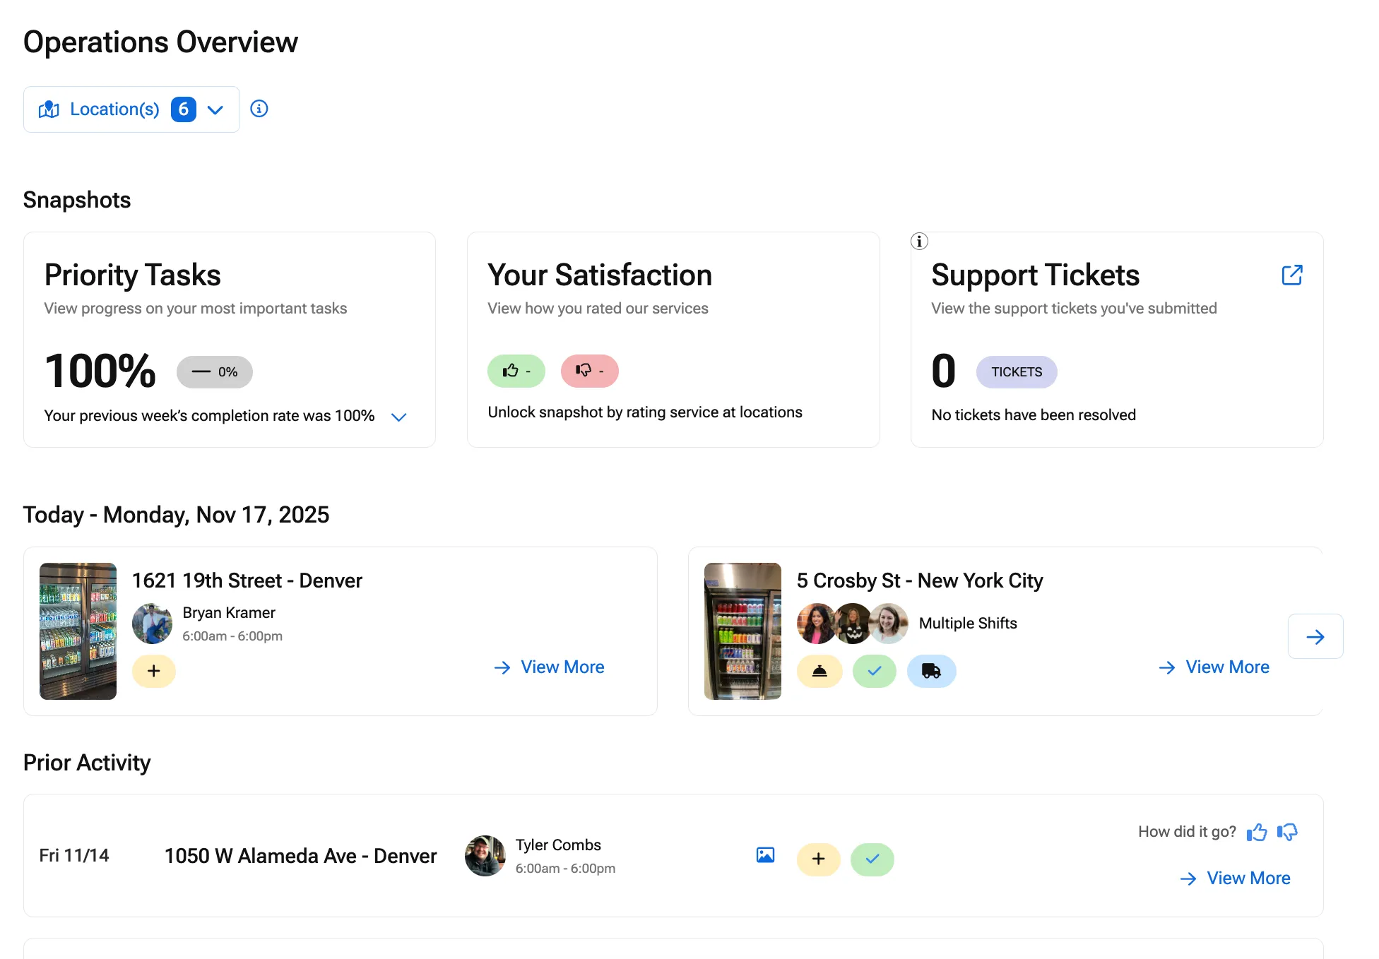Rate Fri 11/14 visit thumbs down
1379x959 pixels.
pyautogui.click(x=1287, y=833)
